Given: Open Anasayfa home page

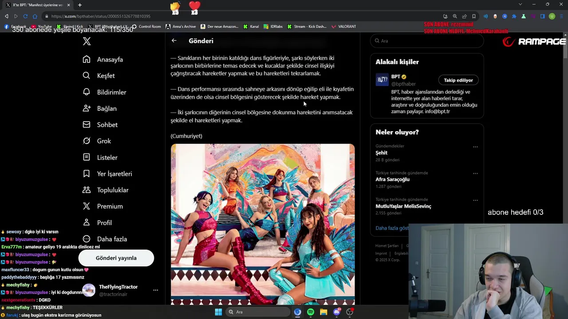Looking at the screenshot, I should pos(103,59).
